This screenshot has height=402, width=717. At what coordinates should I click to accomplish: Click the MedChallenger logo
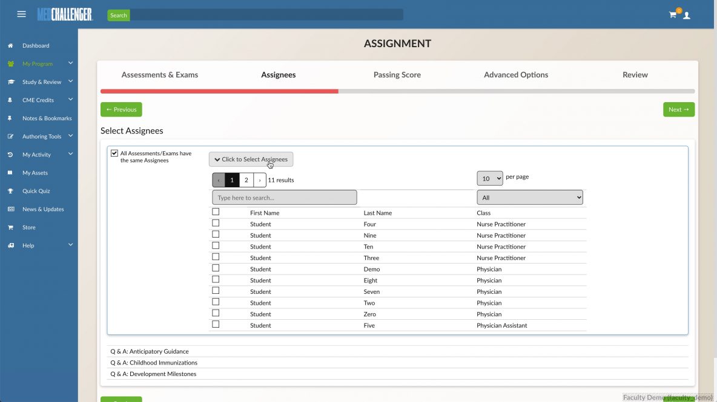click(65, 15)
